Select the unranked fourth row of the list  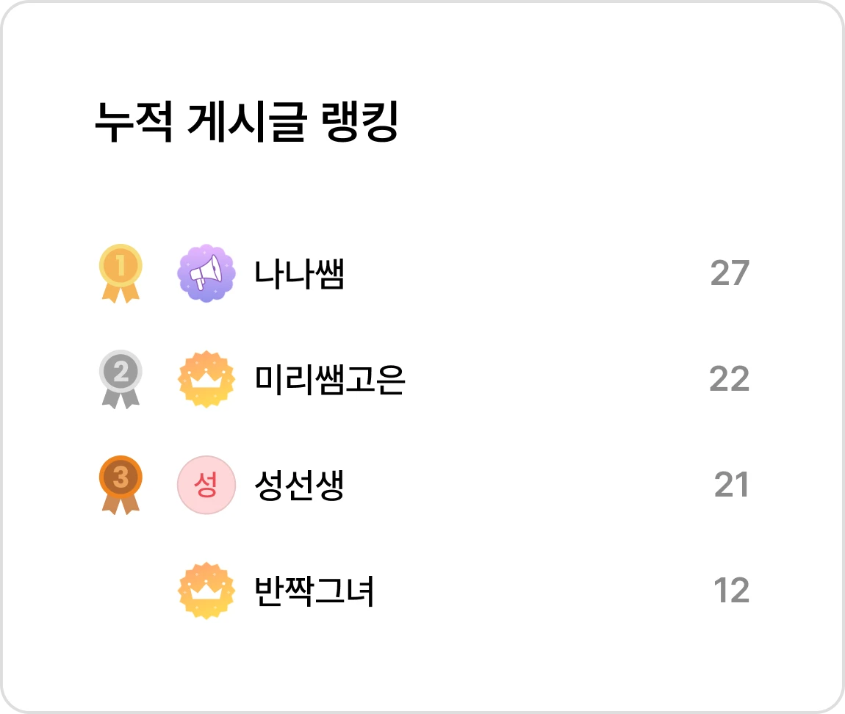click(x=424, y=591)
